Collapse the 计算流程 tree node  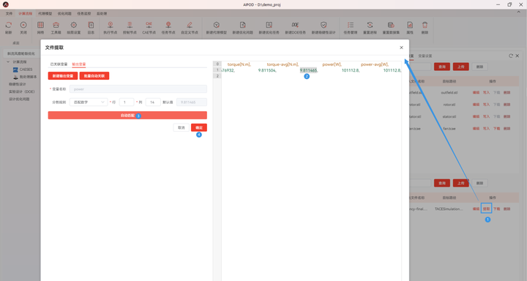coord(8,62)
